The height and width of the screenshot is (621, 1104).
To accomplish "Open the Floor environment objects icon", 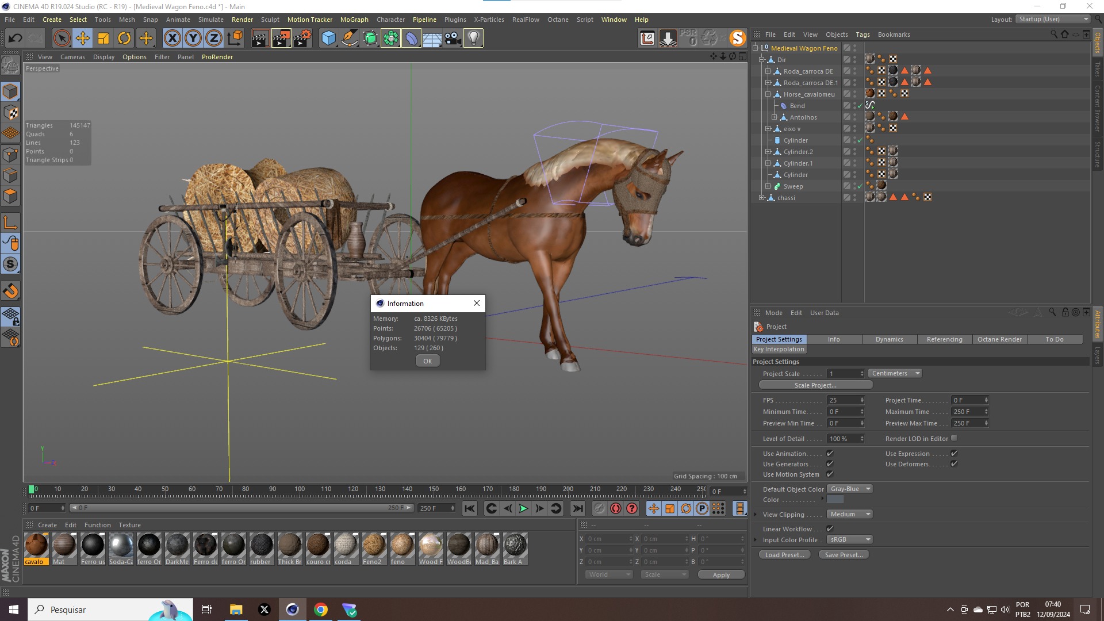I will pos(432,39).
